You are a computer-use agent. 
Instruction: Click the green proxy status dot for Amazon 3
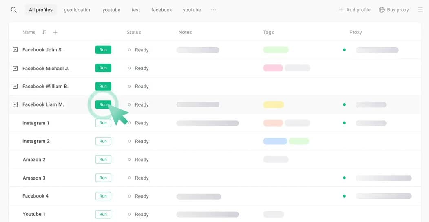[x=344, y=178]
